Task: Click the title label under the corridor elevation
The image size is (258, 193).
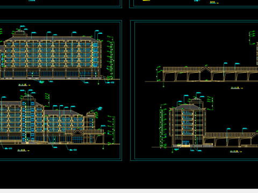Action: pyautogui.click(x=236, y=88)
